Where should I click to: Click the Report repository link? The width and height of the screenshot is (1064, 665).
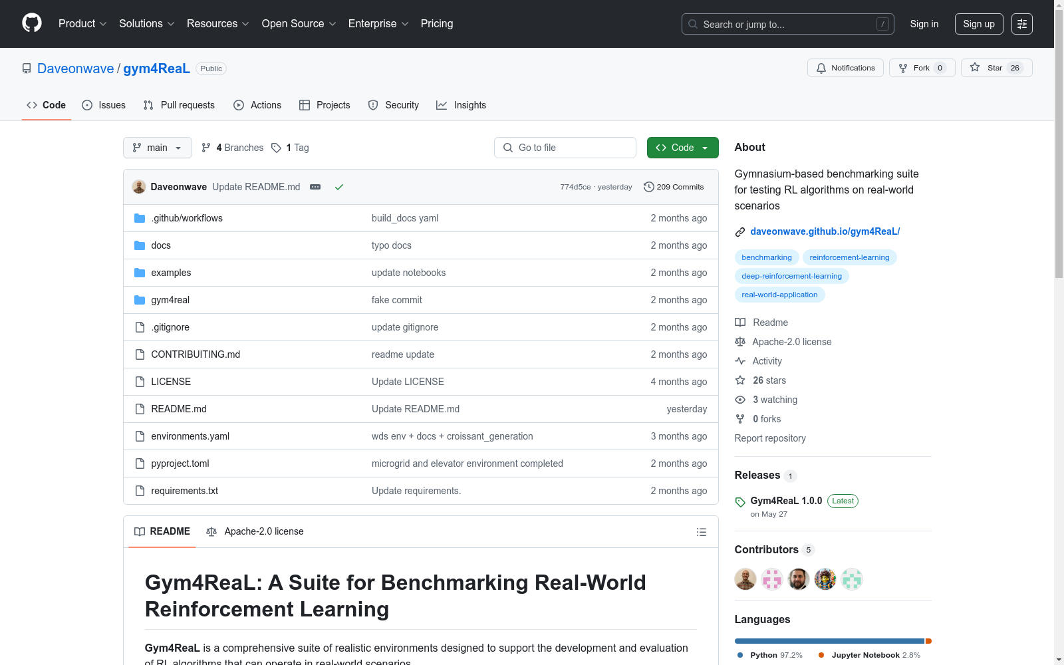pos(770,438)
